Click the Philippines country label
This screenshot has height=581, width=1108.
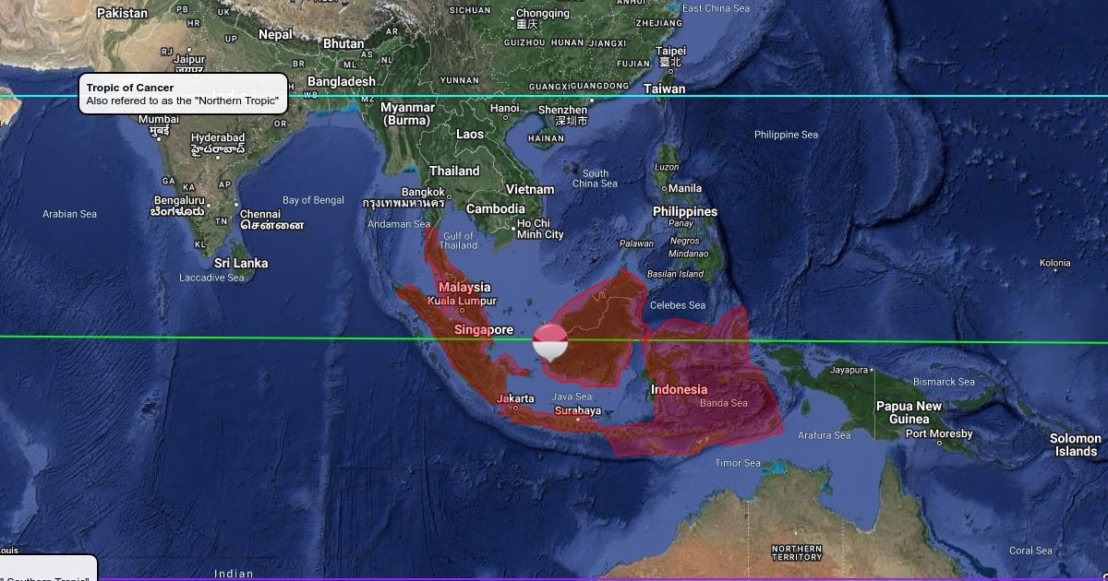click(x=684, y=211)
